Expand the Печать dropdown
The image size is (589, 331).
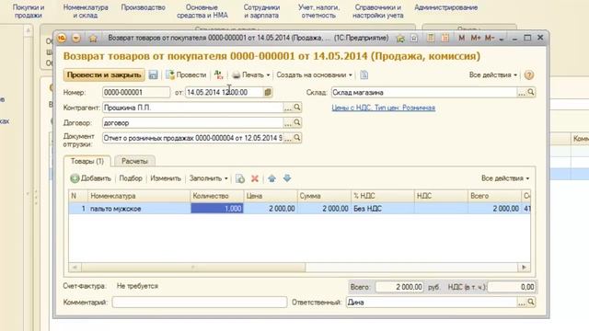(x=268, y=75)
